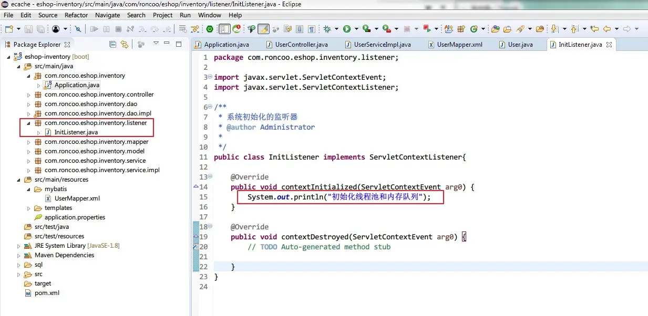Image resolution: width=648 pixels, height=316 pixels.
Task: Open the File menu
Action: pyautogui.click(x=9, y=15)
